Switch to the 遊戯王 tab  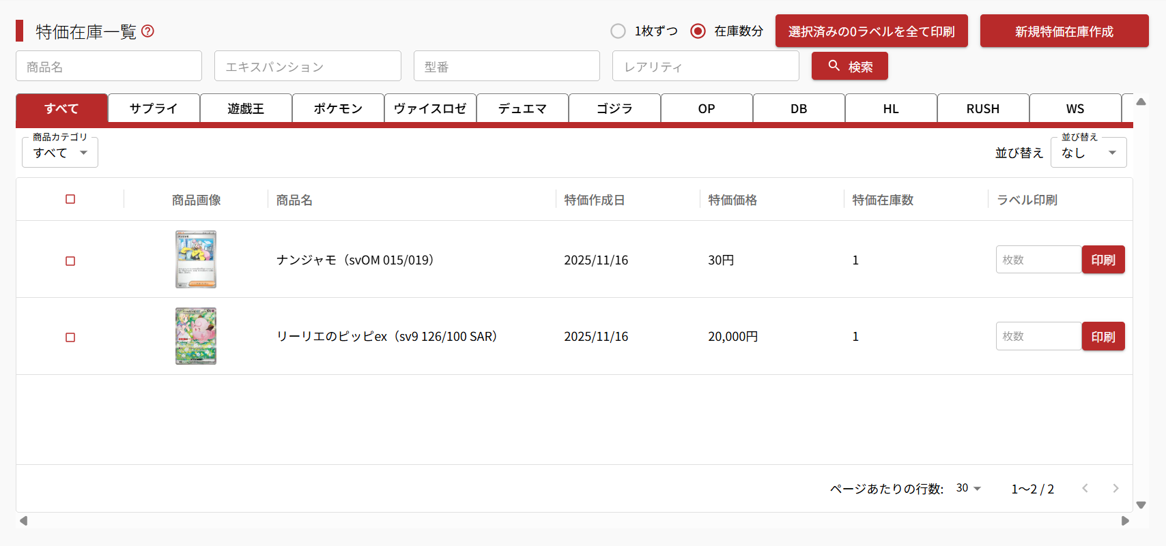pos(246,109)
